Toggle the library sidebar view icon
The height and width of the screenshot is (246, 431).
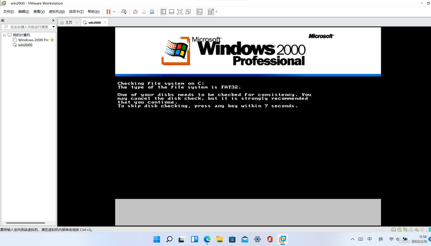click(163, 12)
